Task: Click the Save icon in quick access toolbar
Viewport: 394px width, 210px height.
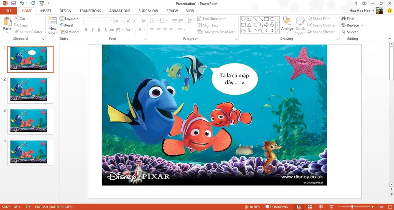Action: click(x=13, y=4)
